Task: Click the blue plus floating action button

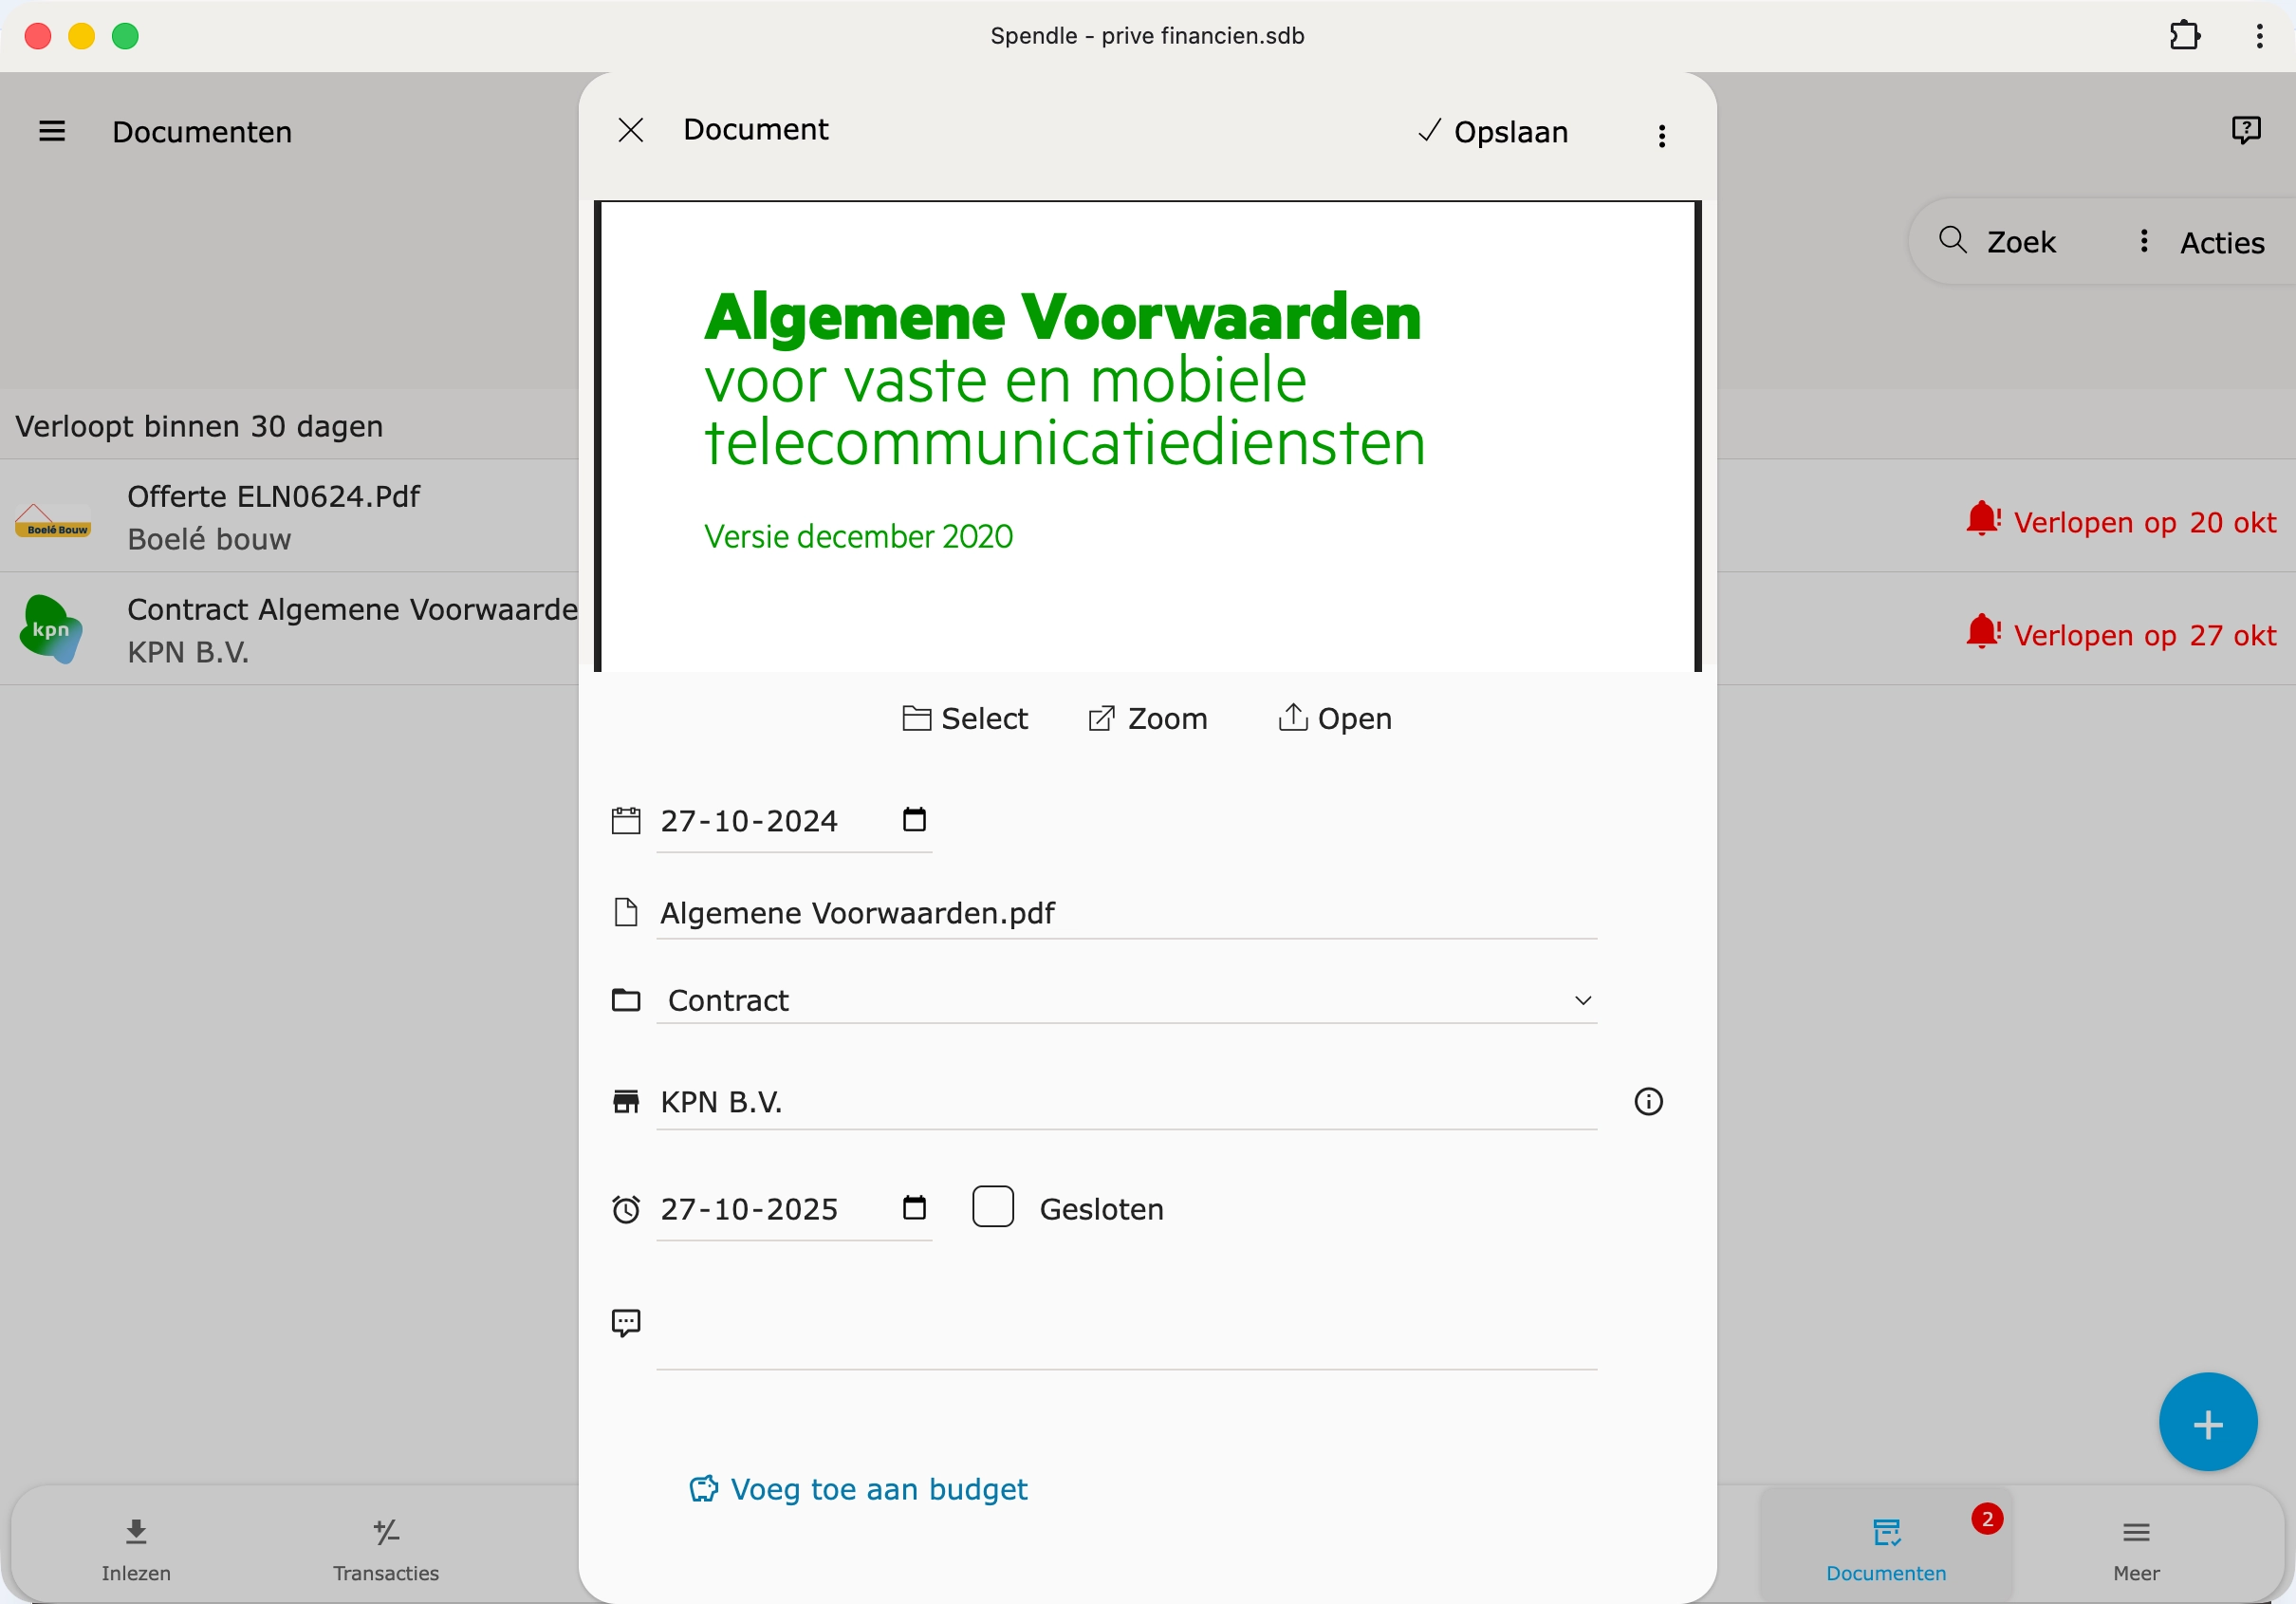Action: click(x=2208, y=1422)
